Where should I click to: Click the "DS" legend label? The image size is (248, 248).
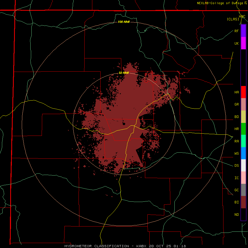236,166
